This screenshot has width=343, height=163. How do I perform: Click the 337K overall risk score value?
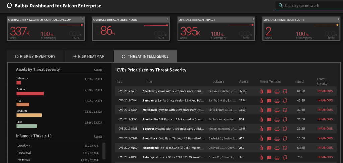(x=20, y=31)
